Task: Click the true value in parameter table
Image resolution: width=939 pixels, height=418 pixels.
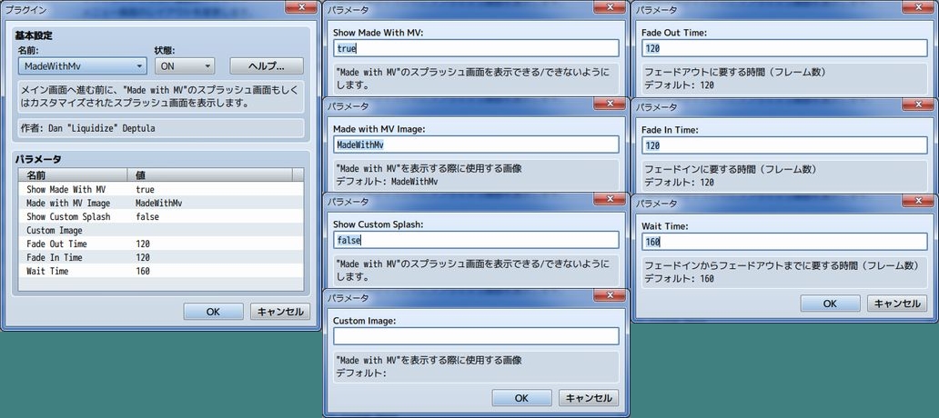Action: point(145,190)
